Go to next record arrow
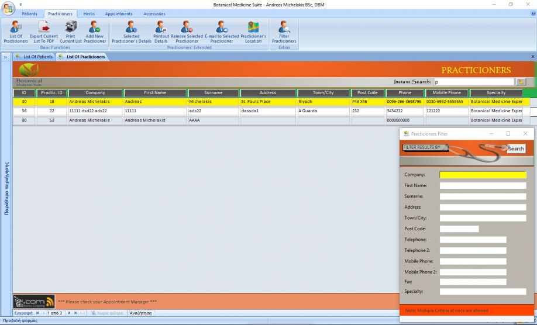Viewport: 537px width, 325px height. [69, 313]
